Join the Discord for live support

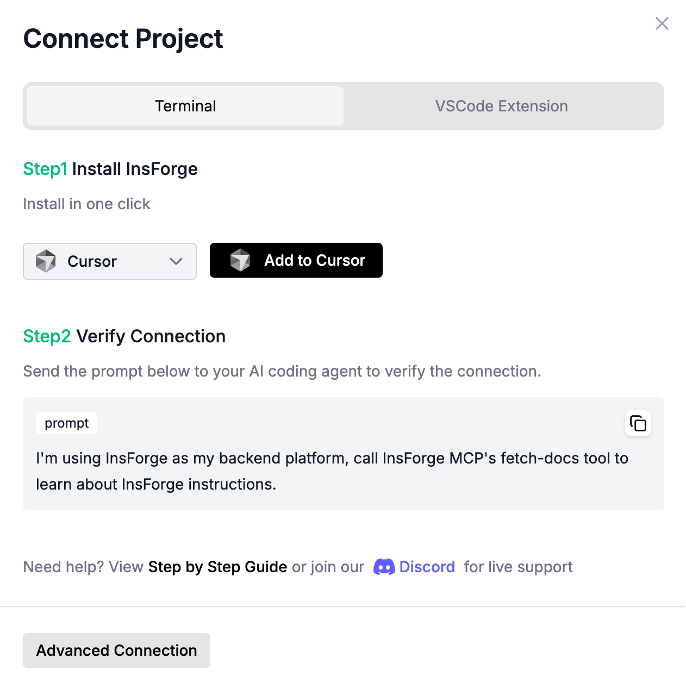tap(427, 567)
